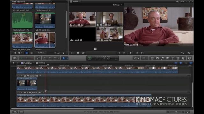
Task: Switch to angle MLS B1_scn2A_tk1 in viewer
Action: coord(110,34)
